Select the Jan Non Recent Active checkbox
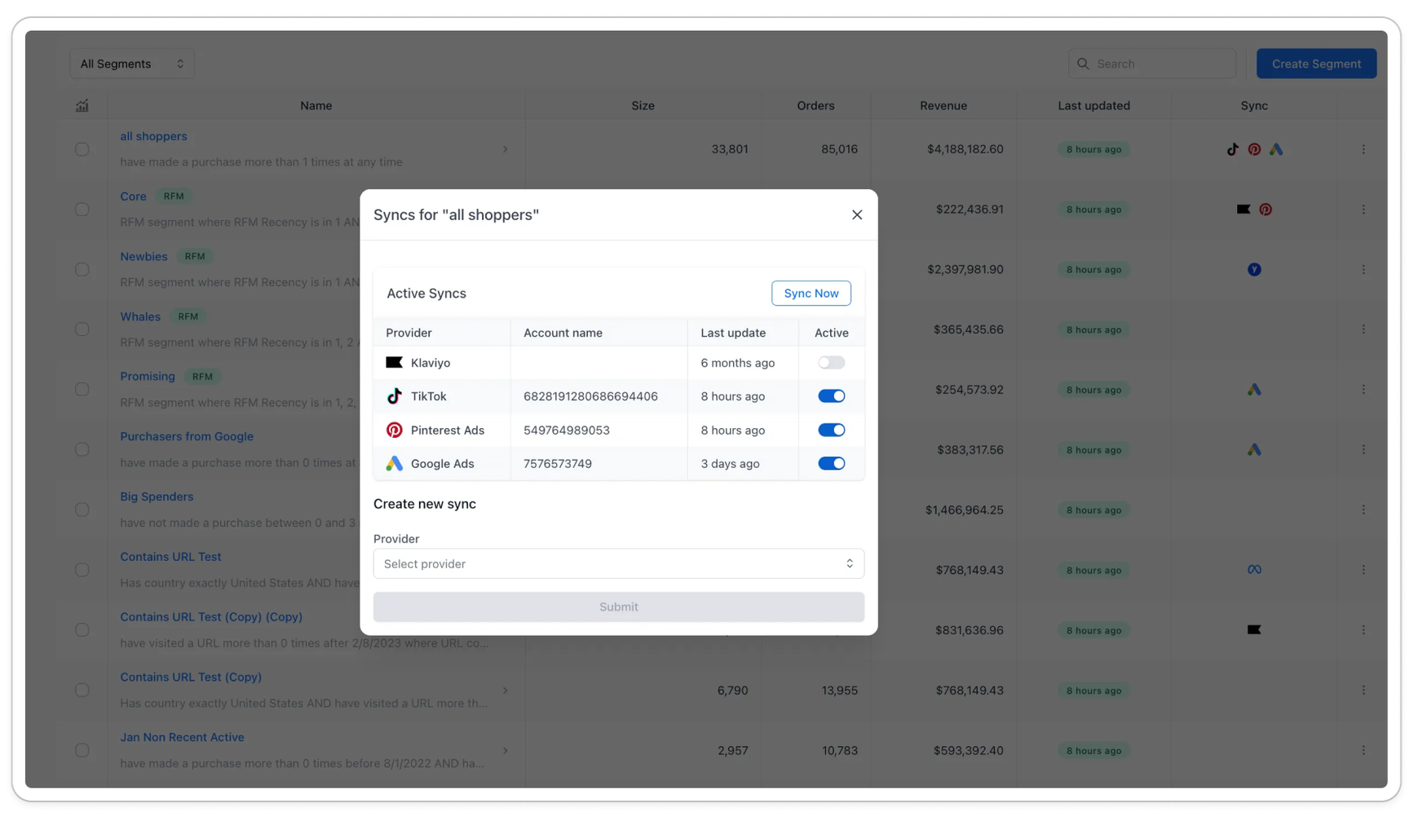Viewport: 1414px width, 817px height. coord(82,750)
